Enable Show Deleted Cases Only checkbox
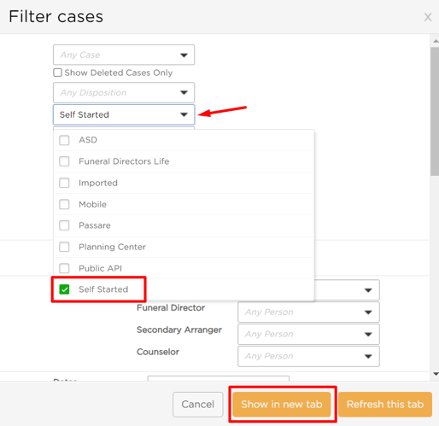This screenshot has height=426, width=439. [x=57, y=73]
